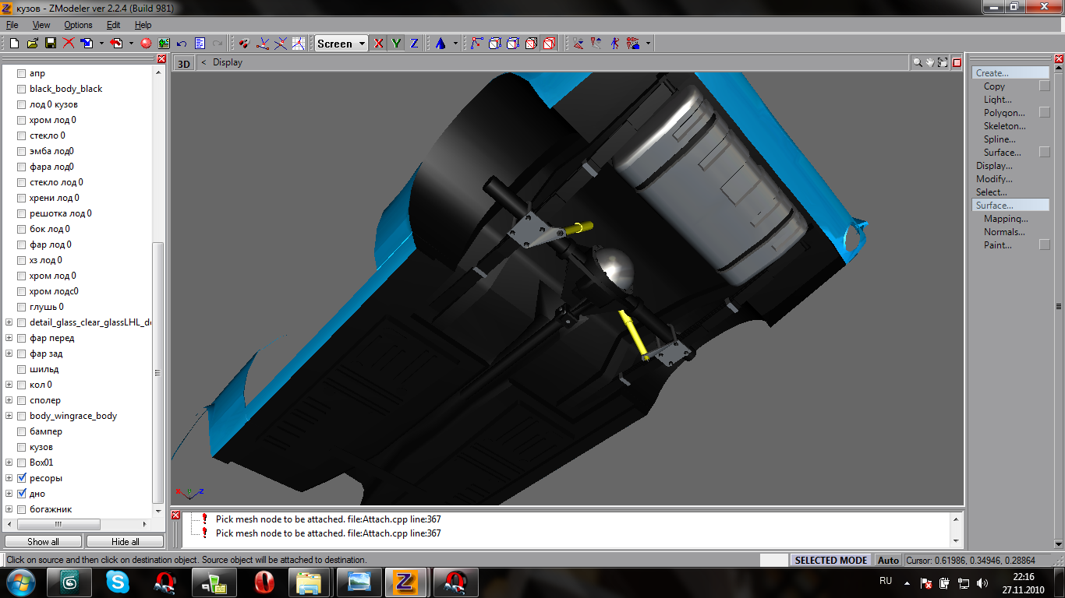This screenshot has height=598, width=1065.
Task: Click the Hide all button
Action: (x=125, y=541)
